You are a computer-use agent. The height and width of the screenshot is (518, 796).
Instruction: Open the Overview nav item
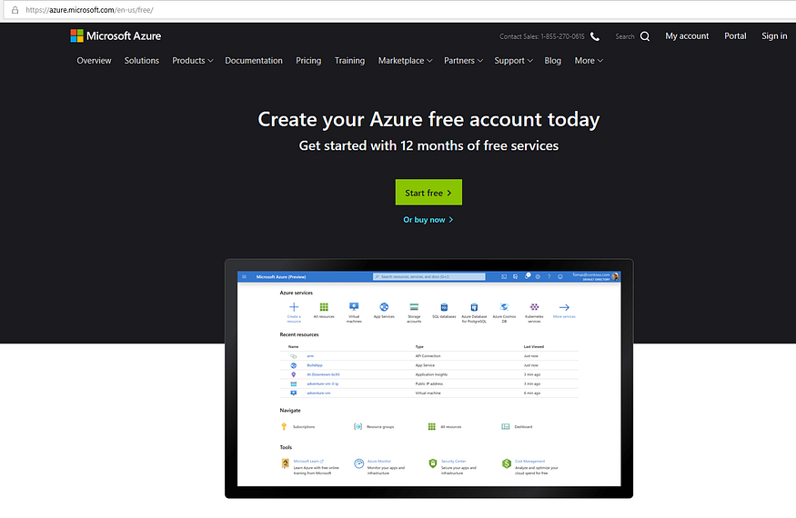tap(94, 60)
